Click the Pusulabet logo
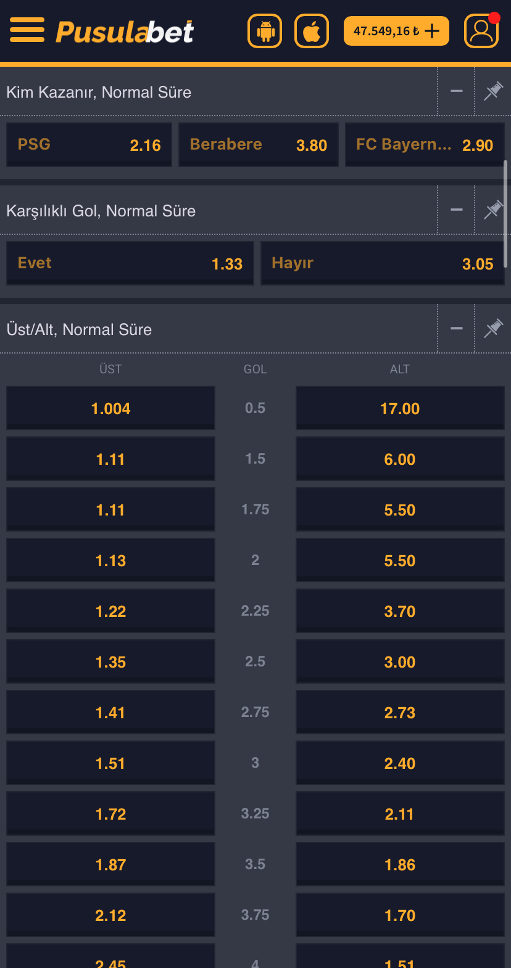 (125, 32)
